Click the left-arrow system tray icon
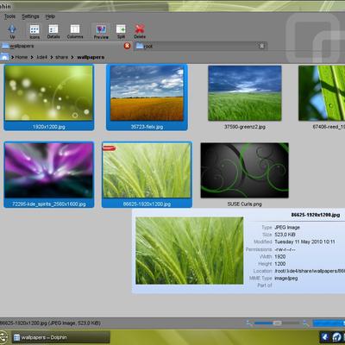The height and width of the screenshot is (345, 345). tap(325, 337)
